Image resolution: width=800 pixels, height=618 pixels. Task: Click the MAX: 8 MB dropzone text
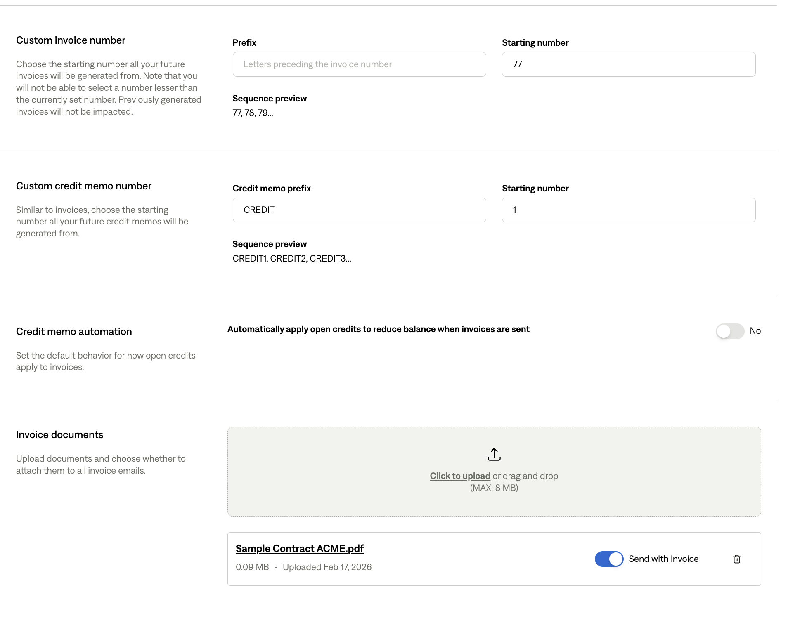(x=494, y=488)
